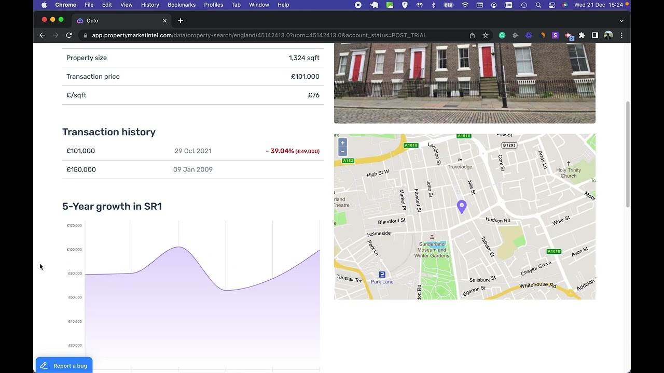
Task: Go back to the previous page
Action: click(43, 35)
